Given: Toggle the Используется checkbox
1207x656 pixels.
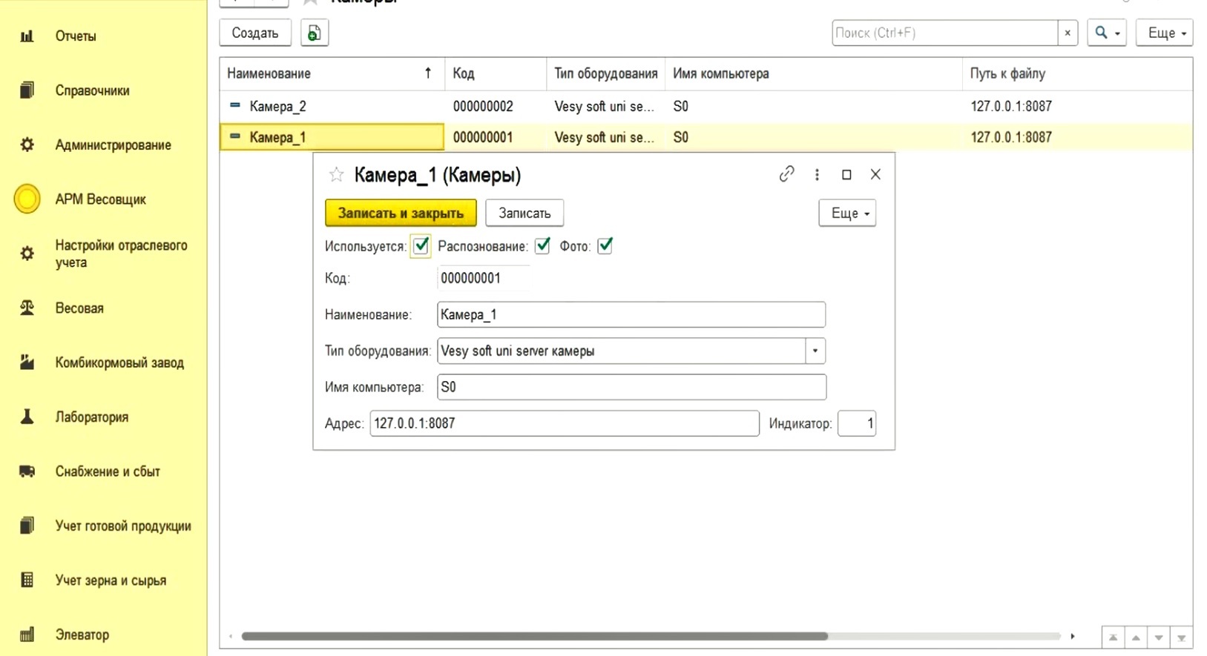Looking at the screenshot, I should (421, 246).
